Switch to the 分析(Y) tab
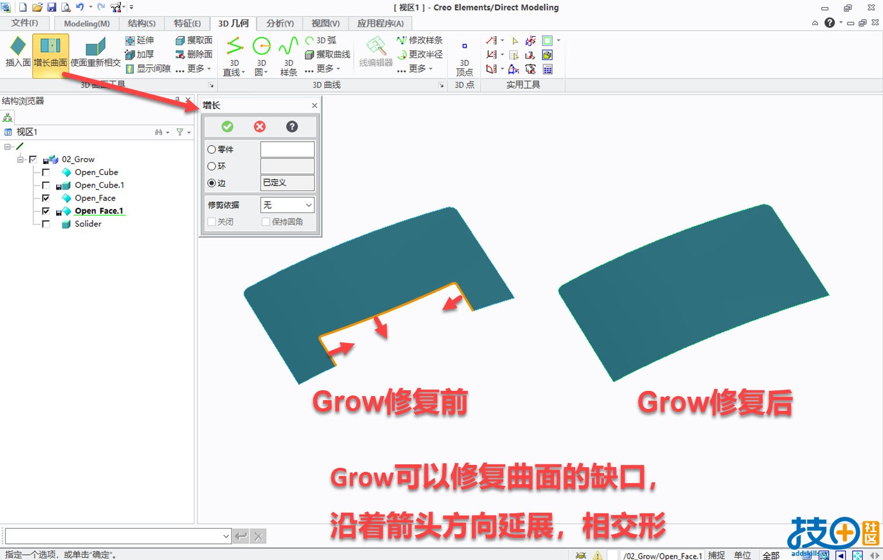 (x=280, y=23)
